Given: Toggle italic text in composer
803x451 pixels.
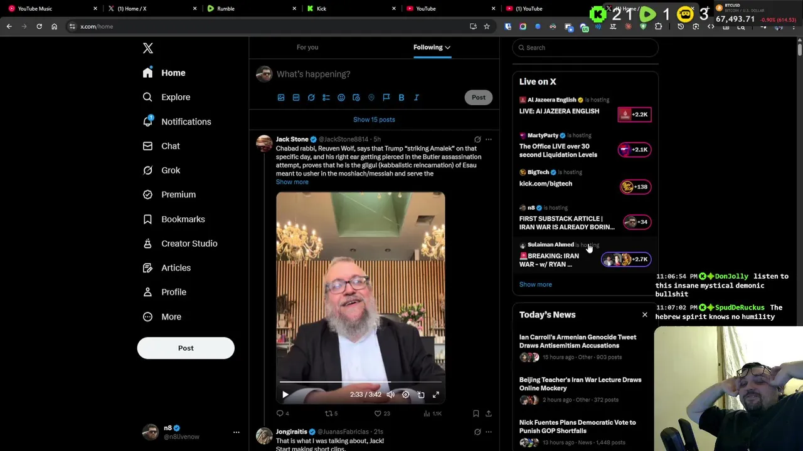Looking at the screenshot, I should 417,98.
